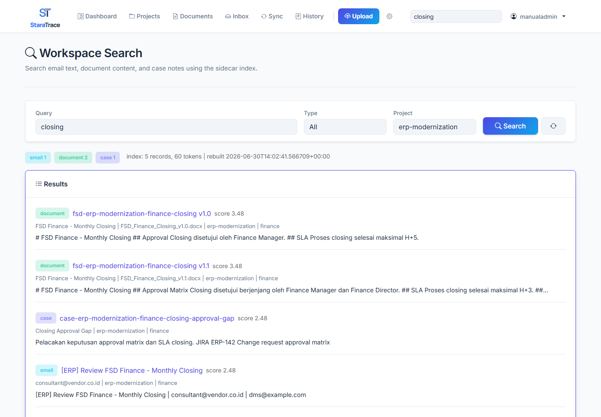Click the rebuild index refresh icon button
601x417 pixels.
pos(553,126)
